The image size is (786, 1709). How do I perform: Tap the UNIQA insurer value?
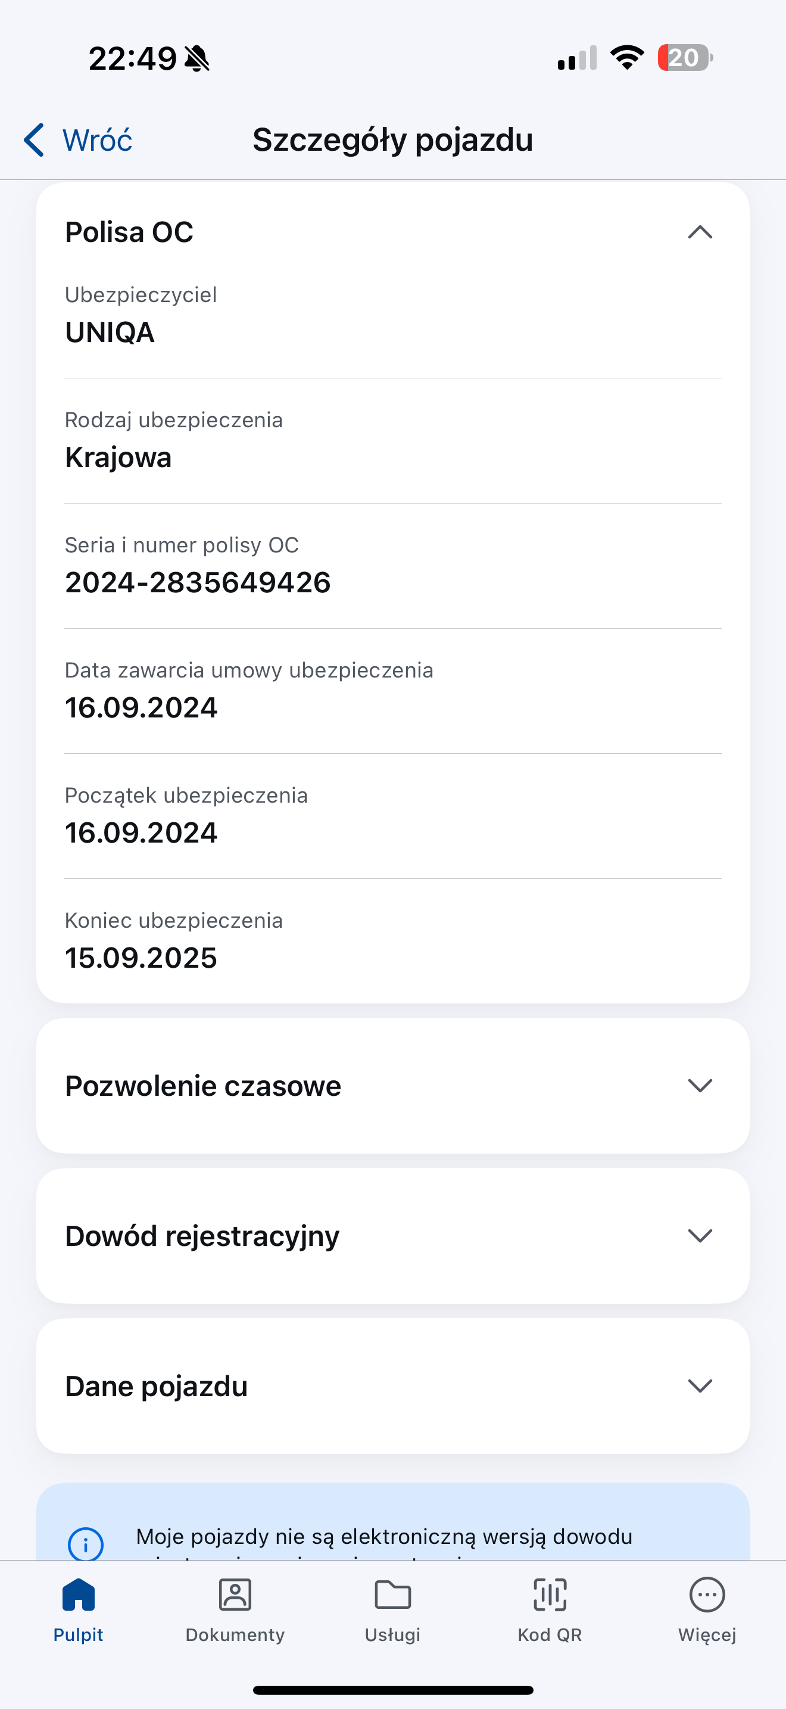point(110,333)
